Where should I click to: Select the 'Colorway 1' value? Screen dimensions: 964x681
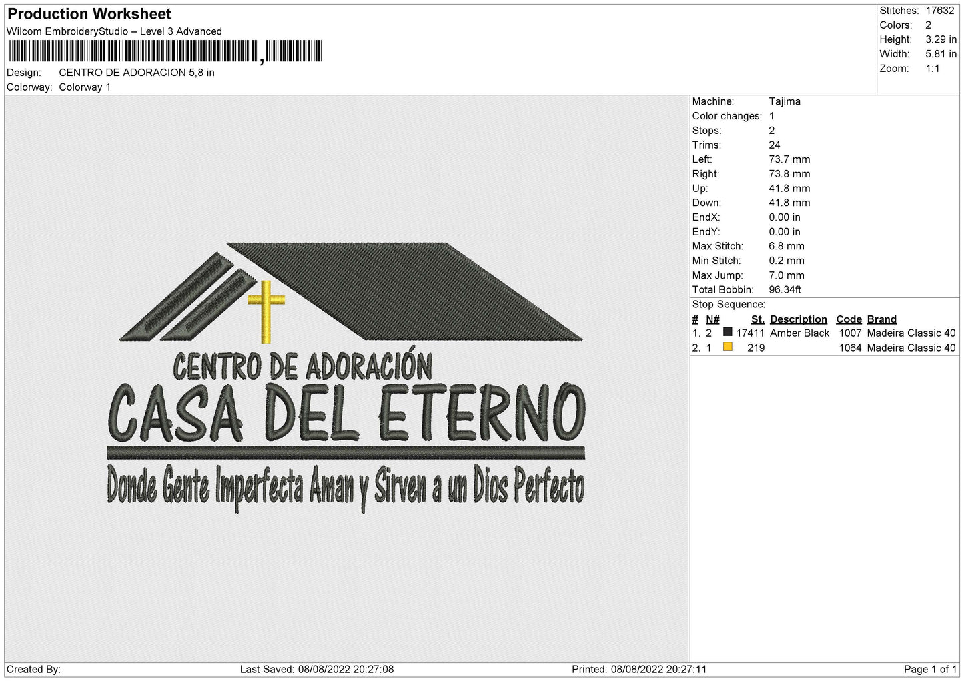(x=85, y=87)
